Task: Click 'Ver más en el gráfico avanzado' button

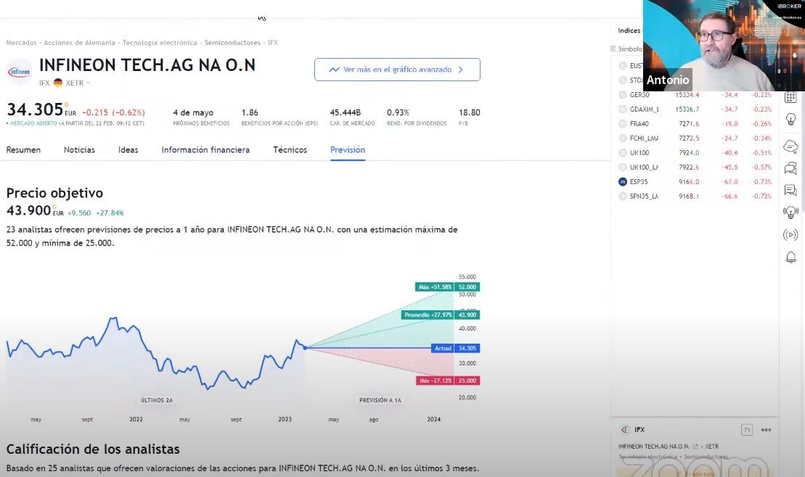Action: [x=397, y=70]
